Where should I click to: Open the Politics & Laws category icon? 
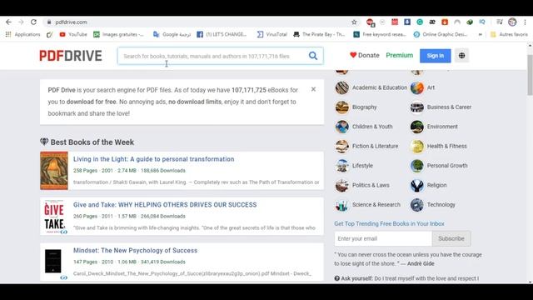[x=342, y=185]
